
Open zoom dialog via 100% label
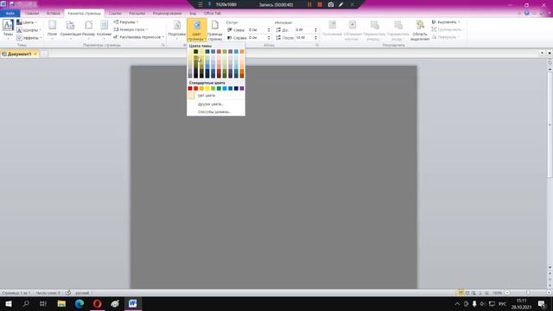[x=498, y=293]
